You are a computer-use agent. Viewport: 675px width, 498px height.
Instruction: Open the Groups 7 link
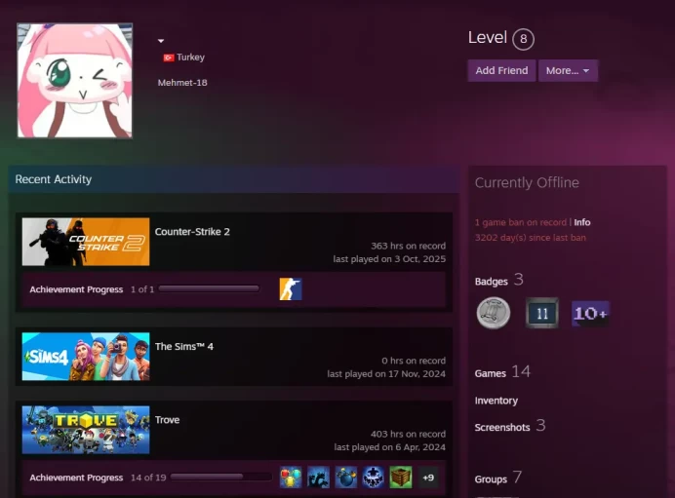498,478
